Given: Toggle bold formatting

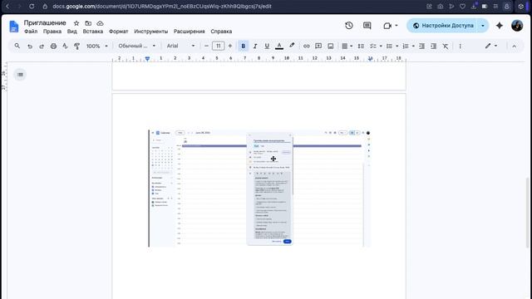Looking at the screenshot, I should (244, 47).
